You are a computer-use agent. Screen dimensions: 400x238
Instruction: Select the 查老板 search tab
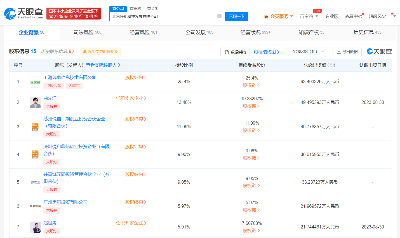tap(136, 9)
